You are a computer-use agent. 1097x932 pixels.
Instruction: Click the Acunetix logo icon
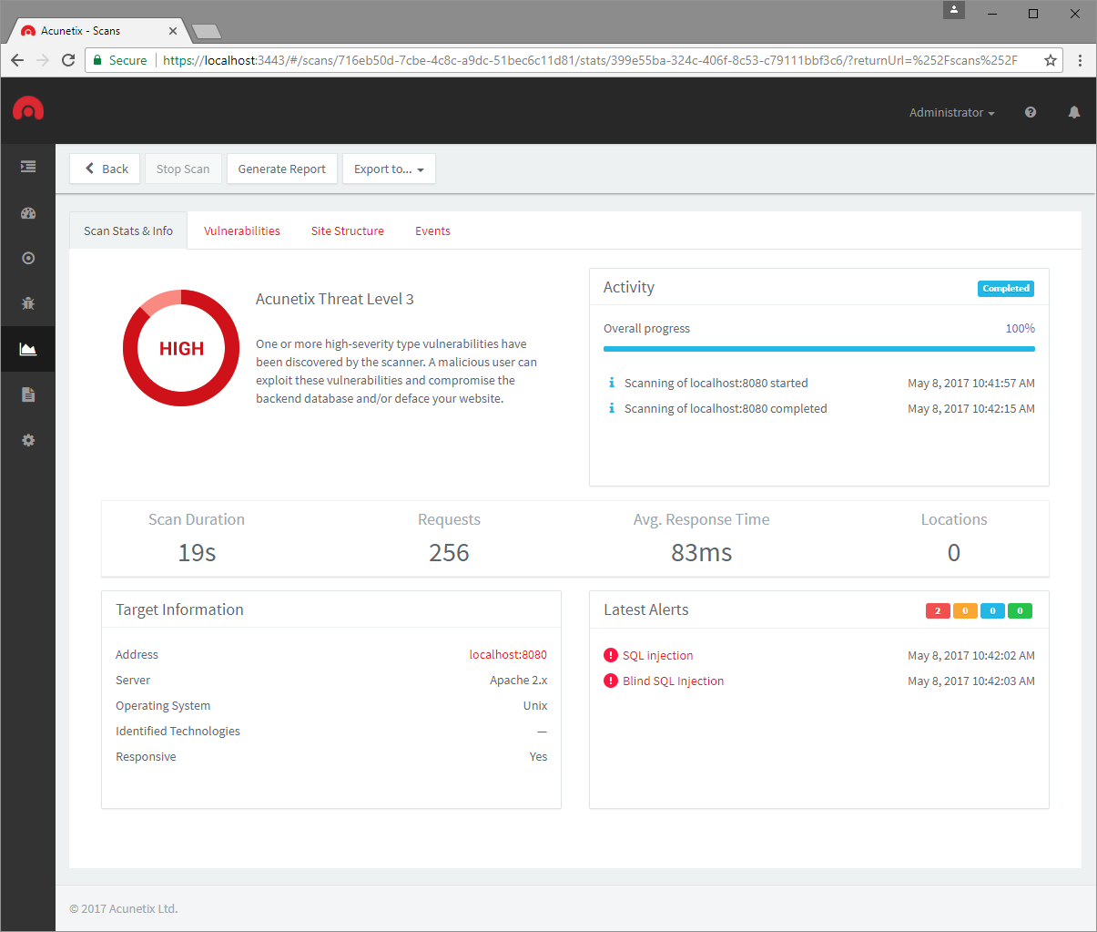pos(28,108)
